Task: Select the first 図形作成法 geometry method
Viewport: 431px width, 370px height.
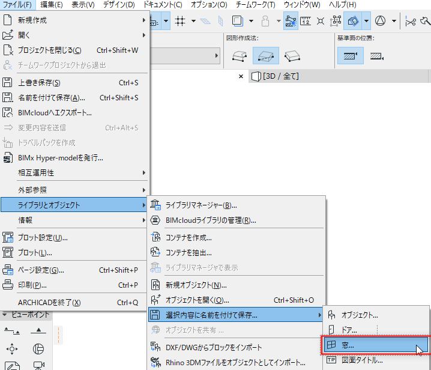Action: click(239, 56)
